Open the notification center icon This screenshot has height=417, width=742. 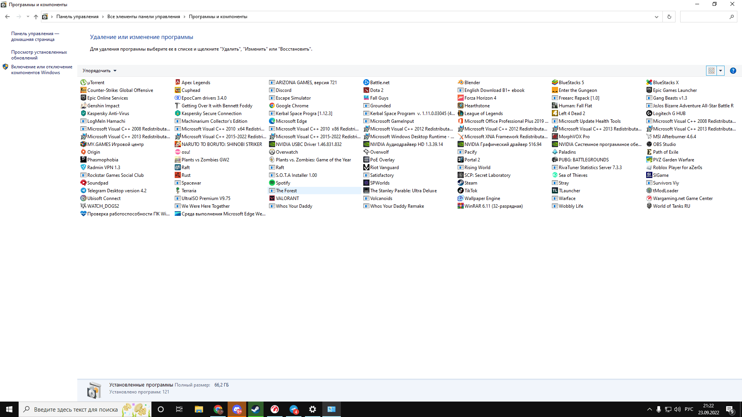[x=730, y=409]
